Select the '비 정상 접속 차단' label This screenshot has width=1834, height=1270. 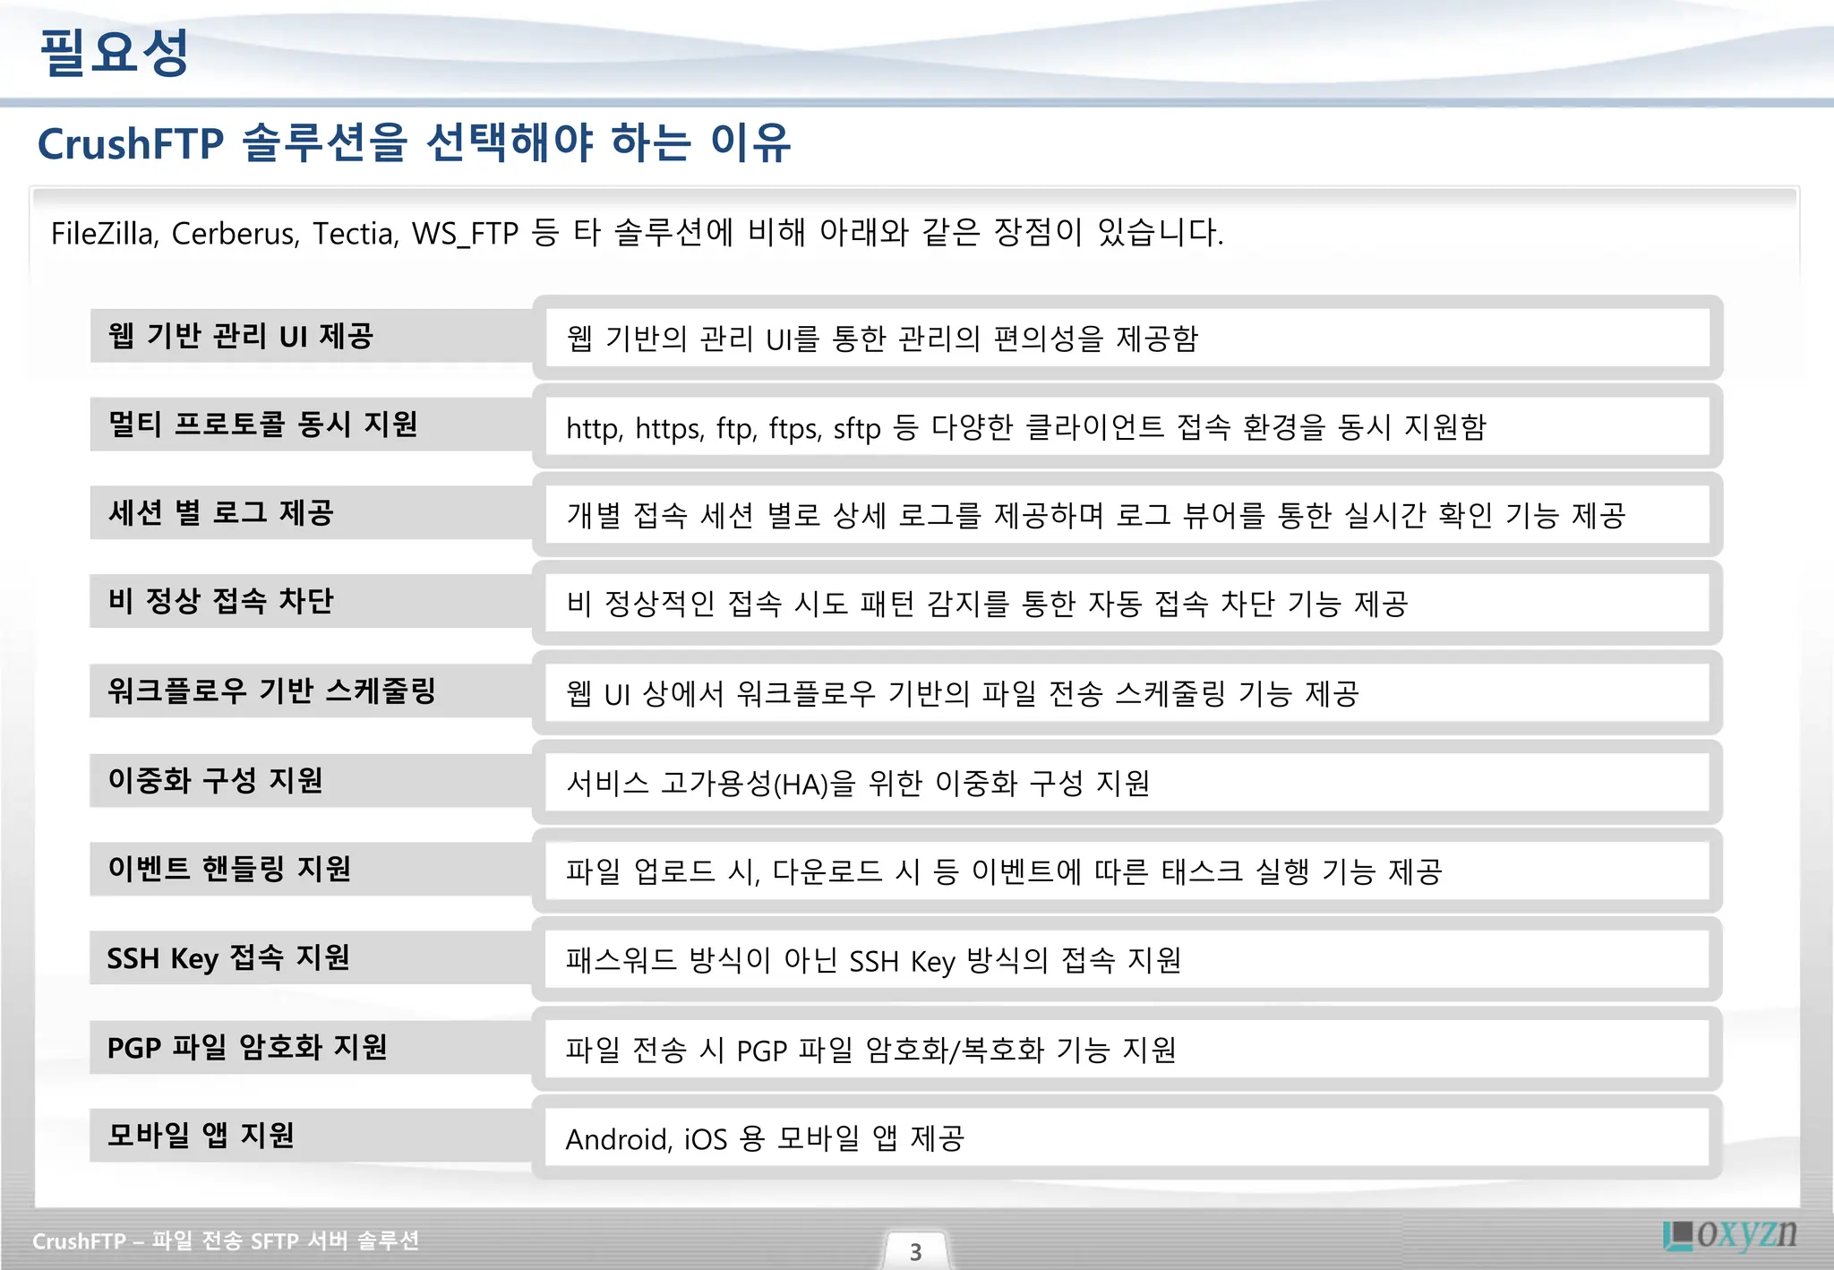click(x=220, y=600)
